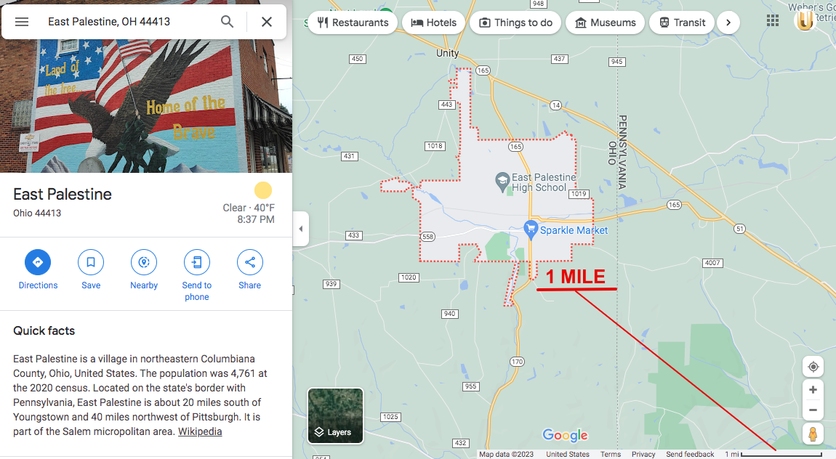Toggle the Layers map view thumbnail
The width and height of the screenshot is (836, 459).
(335, 416)
